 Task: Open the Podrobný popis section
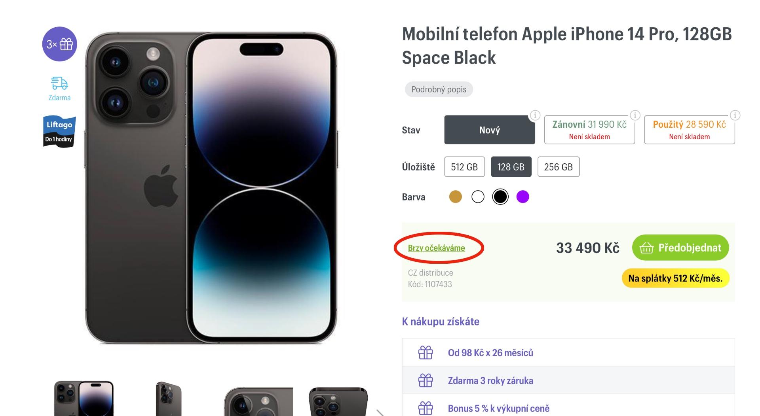tap(439, 89)
